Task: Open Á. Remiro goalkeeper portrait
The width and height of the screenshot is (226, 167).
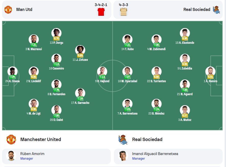Action: coord(210,71)
